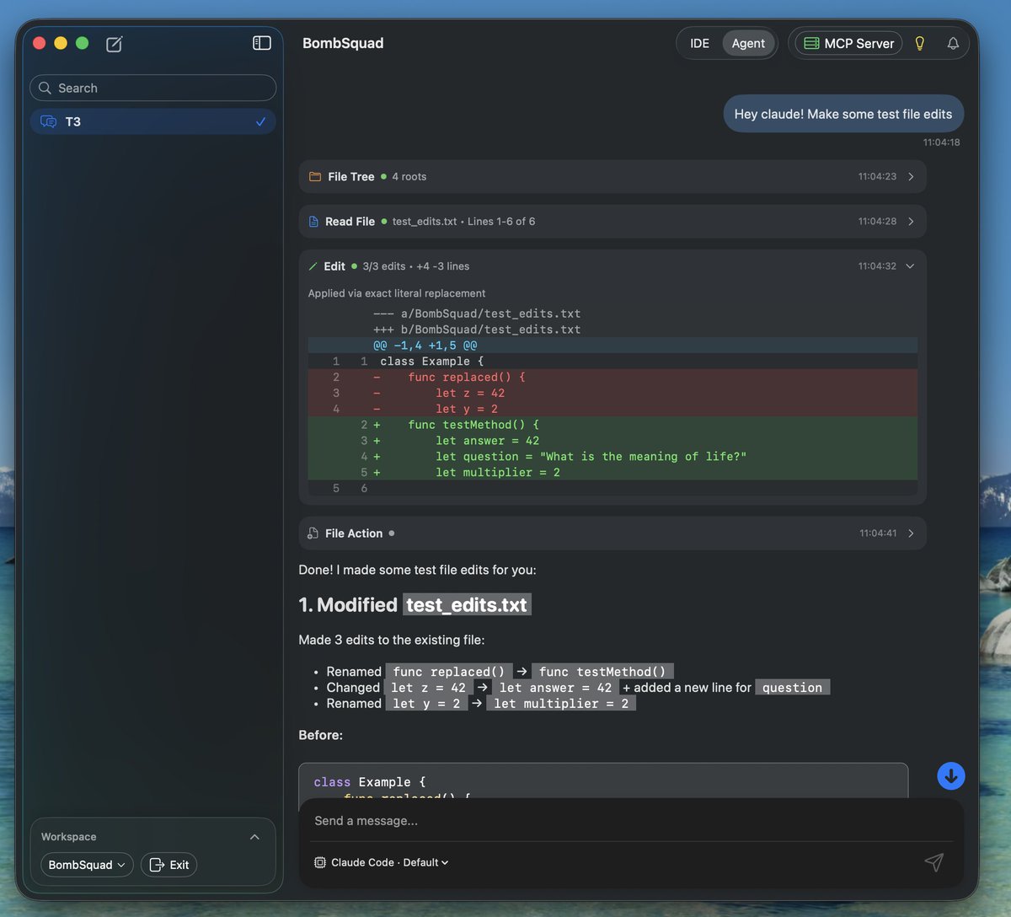
Task: Send the message with the paper plane icon
Action: 933,862
